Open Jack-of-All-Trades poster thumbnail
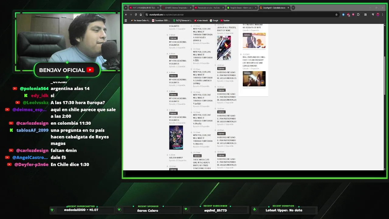Screen dimensions: 389x219 click(224, 48)
